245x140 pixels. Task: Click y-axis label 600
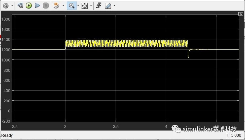[7, 81]
